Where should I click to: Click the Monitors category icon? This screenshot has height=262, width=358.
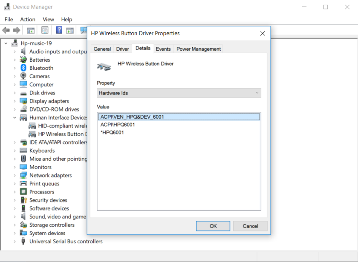coord(23,167)
